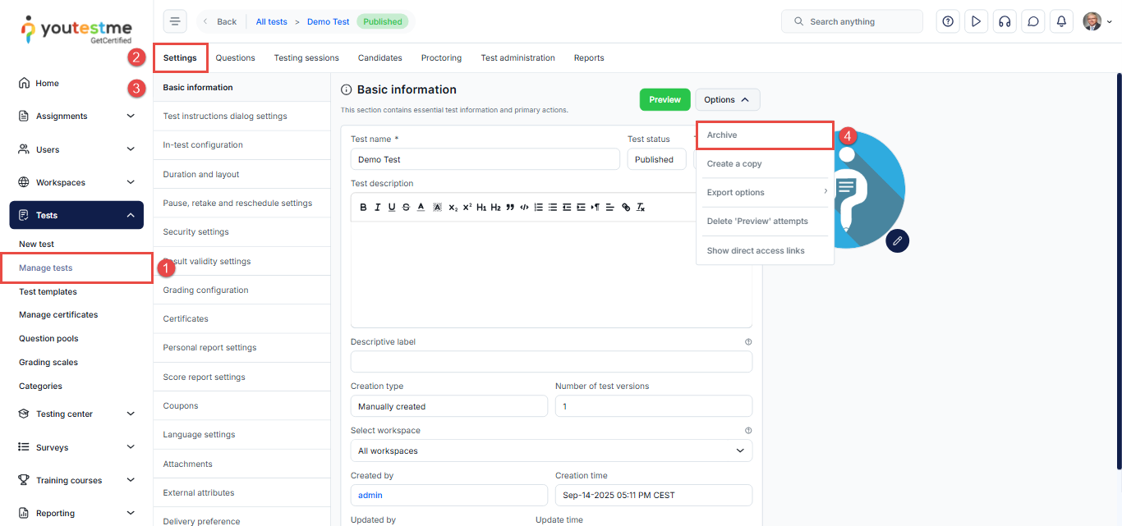The width and height of the screenshot is (1122, 526).
Task: Toggle underline formatting in description editor
Action: point(392,208)
